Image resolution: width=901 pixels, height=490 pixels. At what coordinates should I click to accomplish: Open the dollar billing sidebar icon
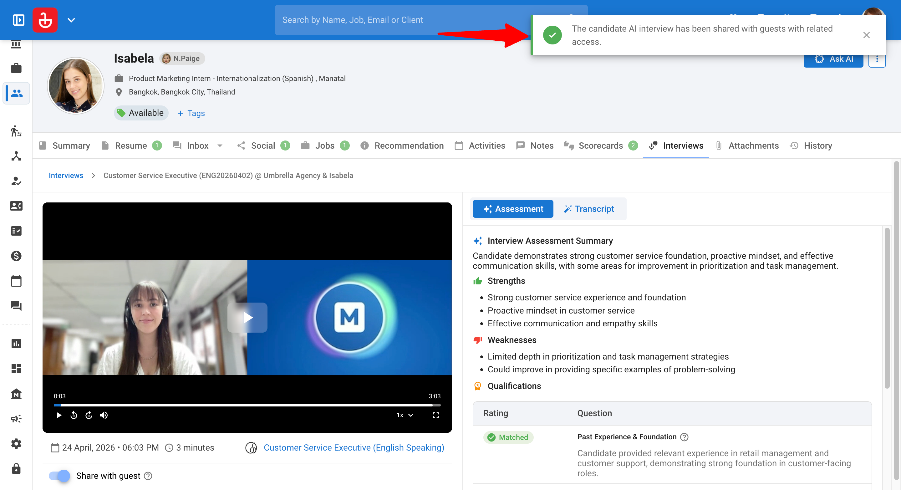(16, 256)
